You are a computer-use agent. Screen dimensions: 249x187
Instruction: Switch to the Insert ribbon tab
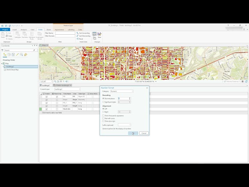[x=15, y=30]
